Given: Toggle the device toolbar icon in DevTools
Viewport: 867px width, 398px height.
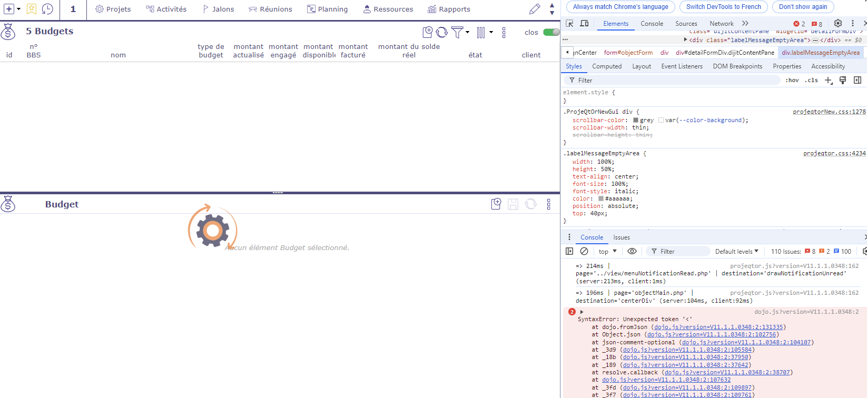Looking at the screenshot, I should pos(584,24).
